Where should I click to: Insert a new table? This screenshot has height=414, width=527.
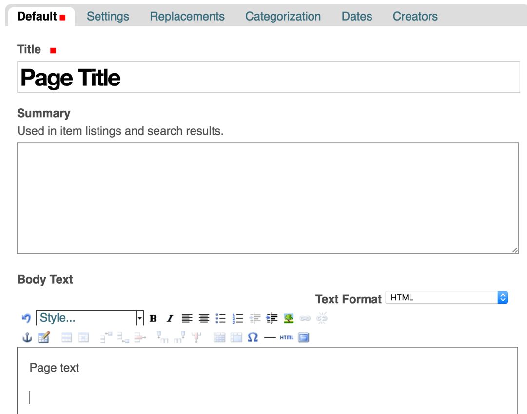point(44,337)
